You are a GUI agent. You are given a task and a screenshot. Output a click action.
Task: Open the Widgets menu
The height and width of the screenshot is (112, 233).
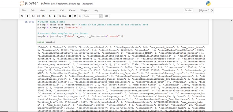pyautogui.click(x=84, y=10)
